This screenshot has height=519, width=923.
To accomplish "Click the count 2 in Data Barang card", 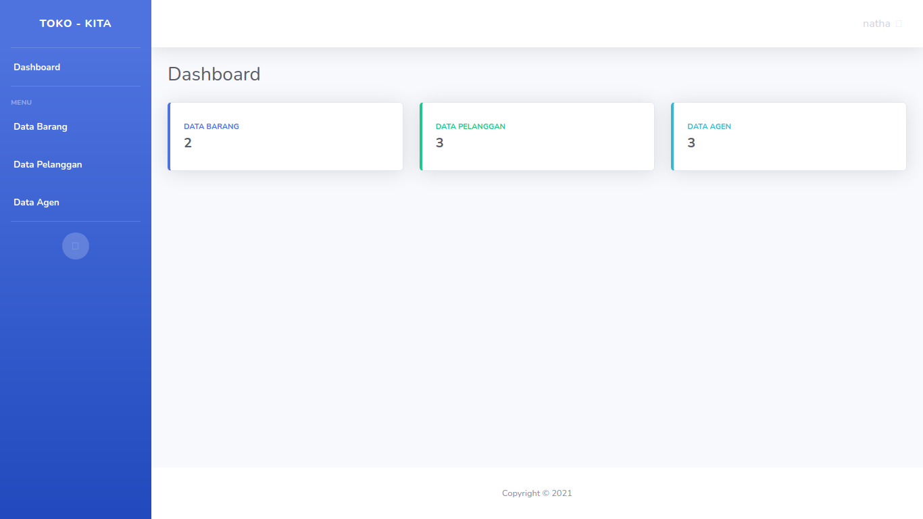I will (188, 143).
